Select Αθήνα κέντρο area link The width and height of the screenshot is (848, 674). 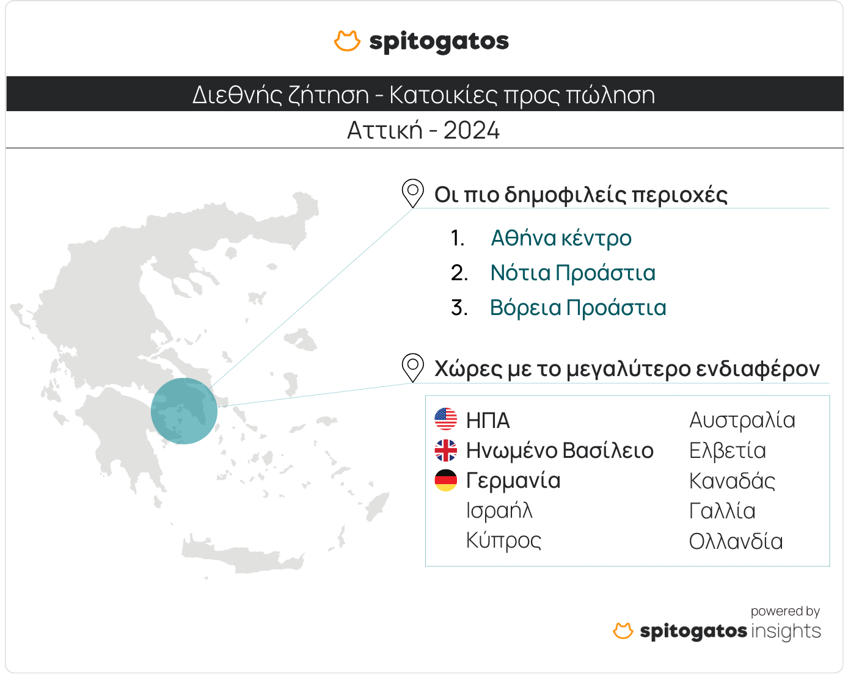coord(561,238)
